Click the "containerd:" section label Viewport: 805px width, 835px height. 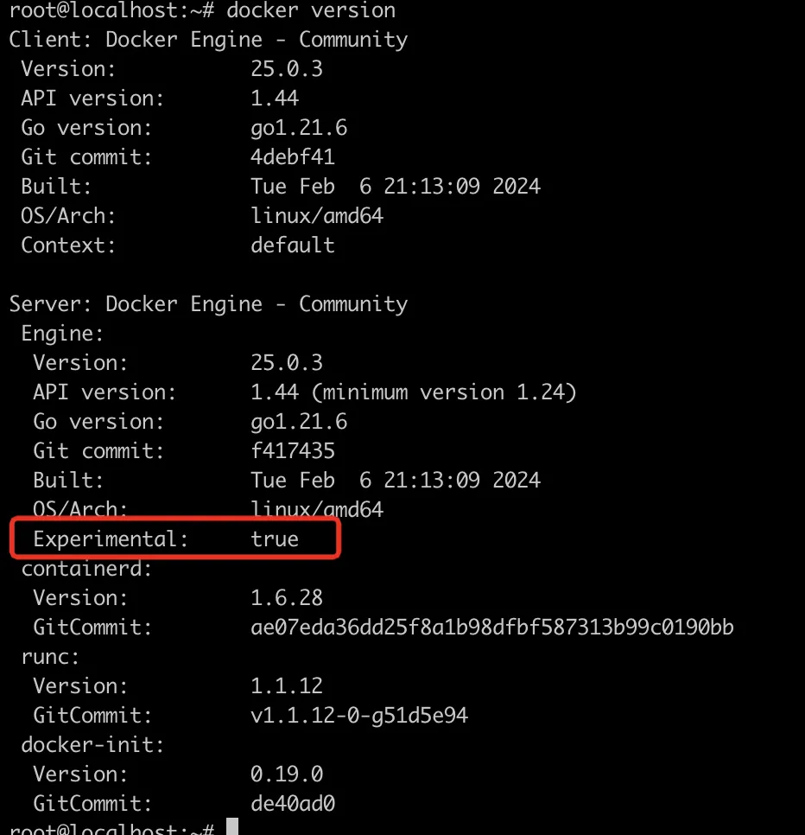pyautogui.click(x=86, y=569)
